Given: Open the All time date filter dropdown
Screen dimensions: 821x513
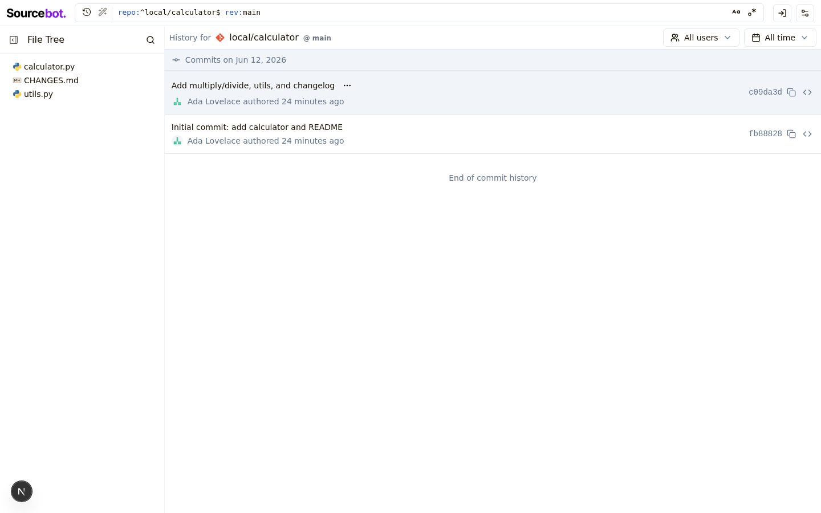Looking at the screenshot, I should tap(780, 38).
